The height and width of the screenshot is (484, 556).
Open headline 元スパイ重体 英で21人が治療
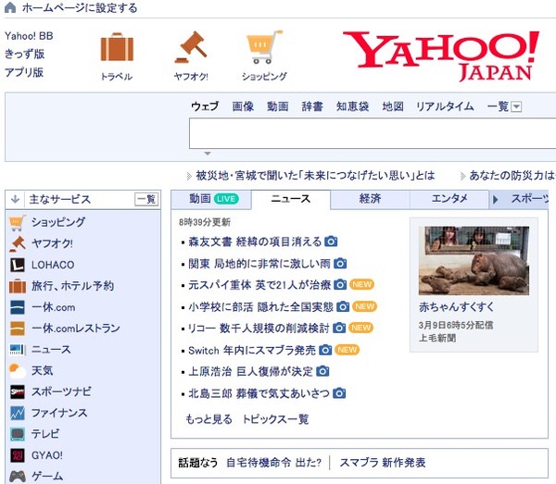pos(259,285)
